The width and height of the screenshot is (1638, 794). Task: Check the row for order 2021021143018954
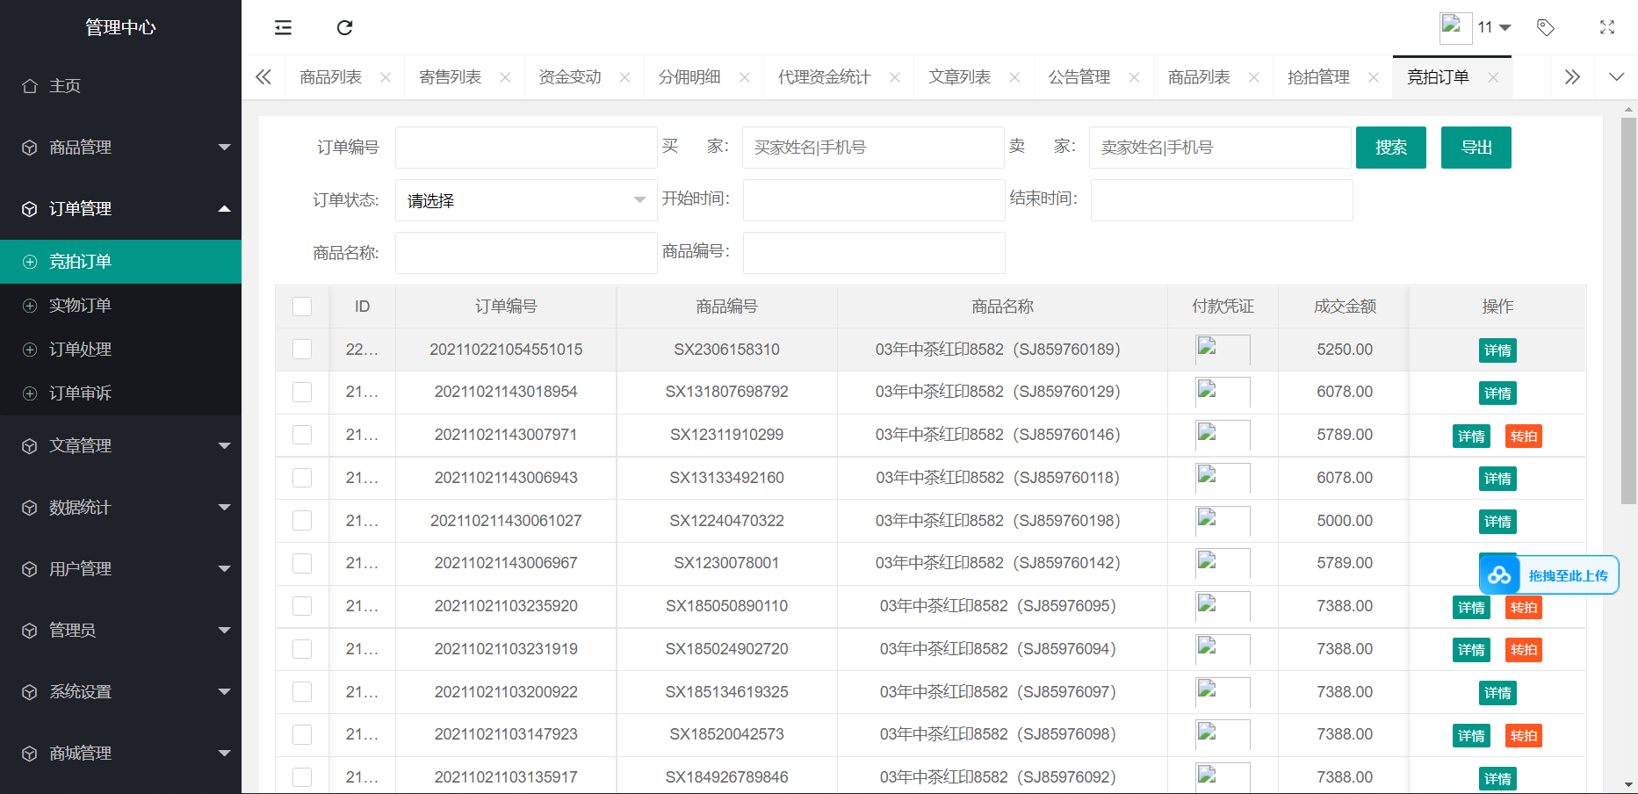(x=302, y=392)
